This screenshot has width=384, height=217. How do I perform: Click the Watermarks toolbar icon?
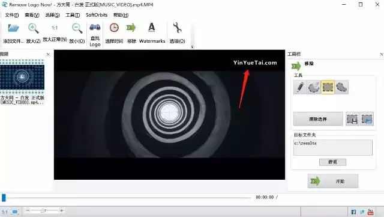tap(152, 28)
